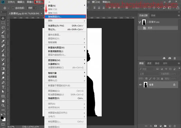Toggle the lock on the 背景 layer

174,84
